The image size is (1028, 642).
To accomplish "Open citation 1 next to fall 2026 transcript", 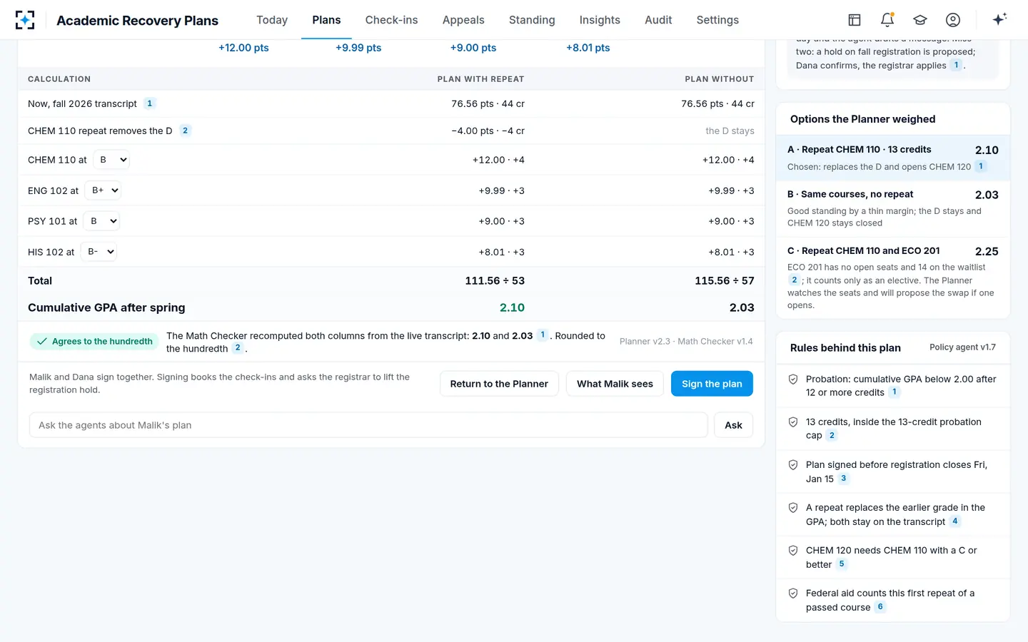I will pyautogui.click(x=149, y=103).
